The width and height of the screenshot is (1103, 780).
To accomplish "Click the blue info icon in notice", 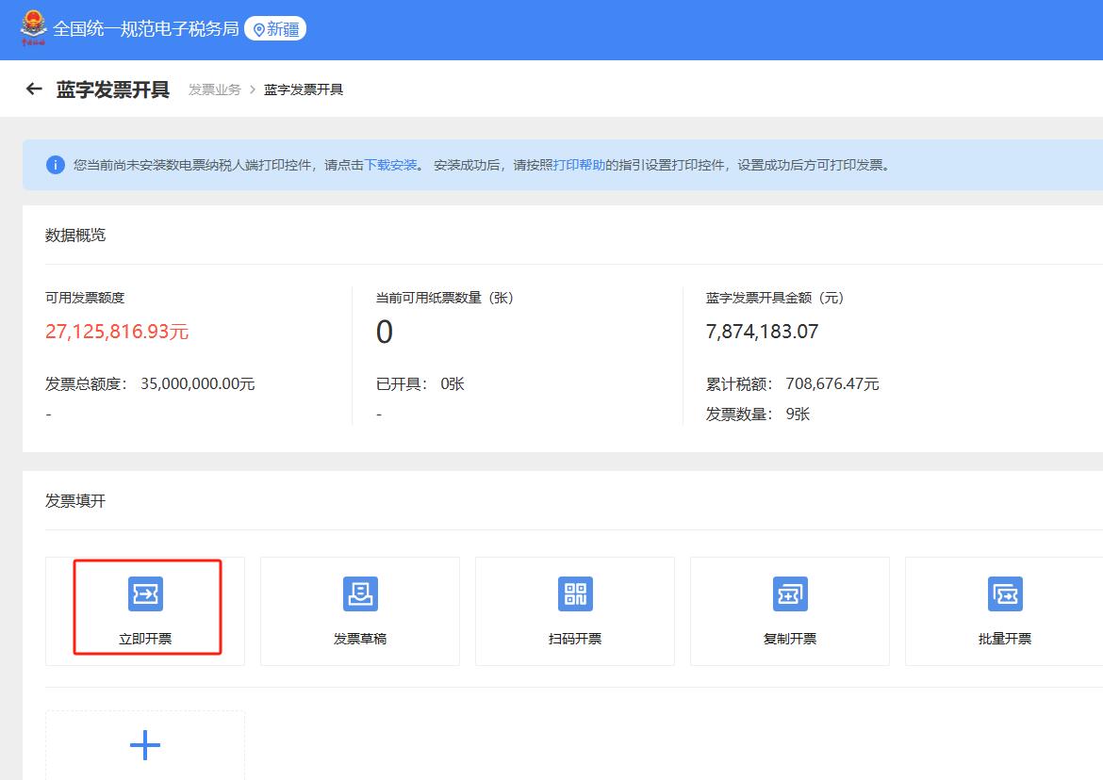I will pos(55,165).
